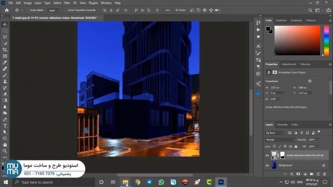The width and height of the screenshot is (333, 187).
Task: Open the workspace switcher dropdown
Action: point(318,10)
